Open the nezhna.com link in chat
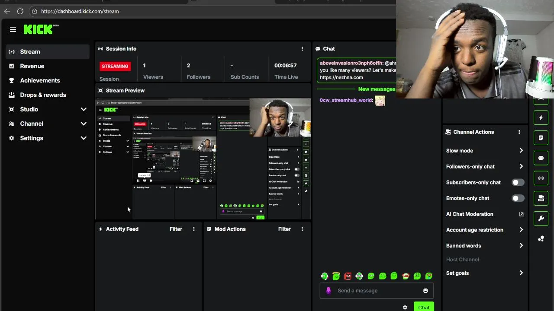This screenshot has width=554, height=311. coord(341,77)
